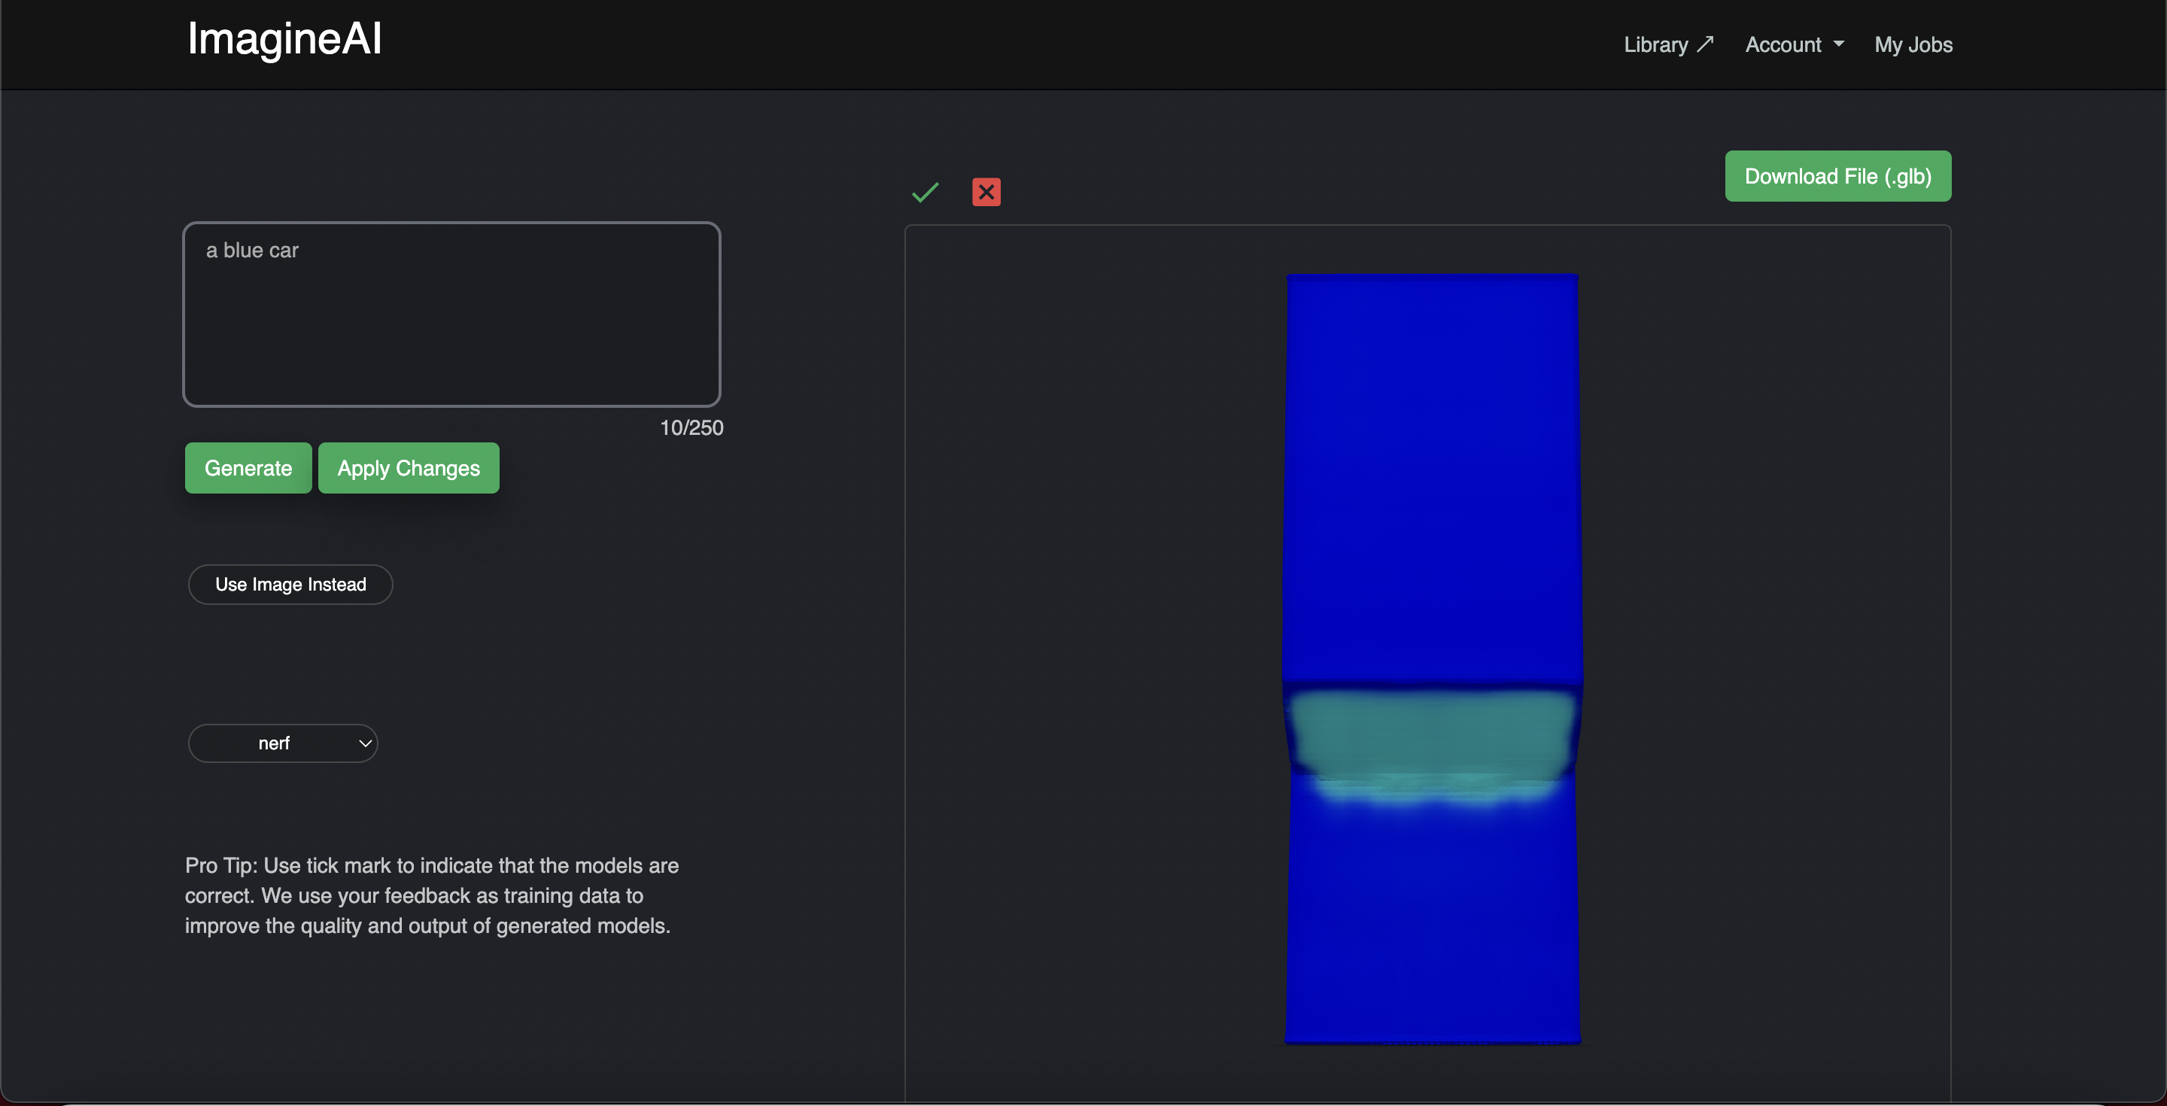
Task: Click the red X reject icon
Action: [x=986, y=193]
